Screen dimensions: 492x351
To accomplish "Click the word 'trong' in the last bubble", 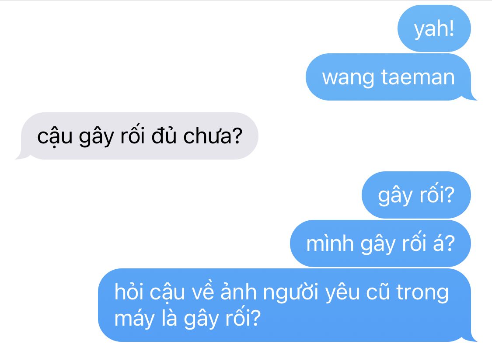I will coord(422,293).
